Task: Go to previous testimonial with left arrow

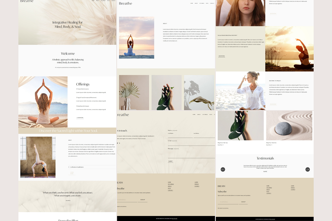Action: (x=223, y=169)
